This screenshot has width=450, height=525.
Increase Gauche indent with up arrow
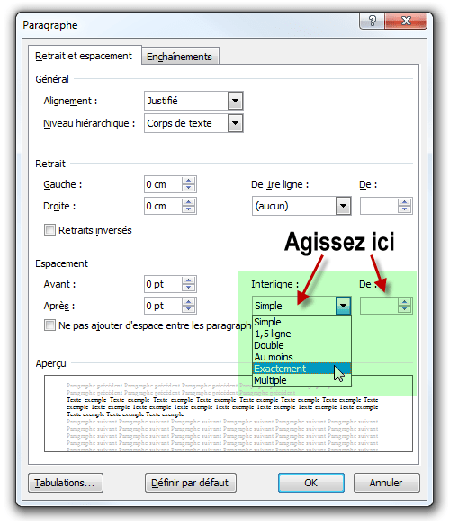coord(188,181)
